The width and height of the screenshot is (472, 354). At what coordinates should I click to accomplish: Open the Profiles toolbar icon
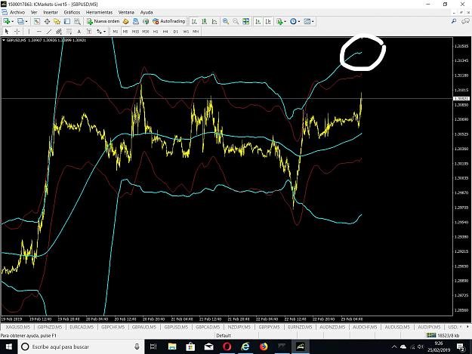pyautogui.click(x=20, y=21)
